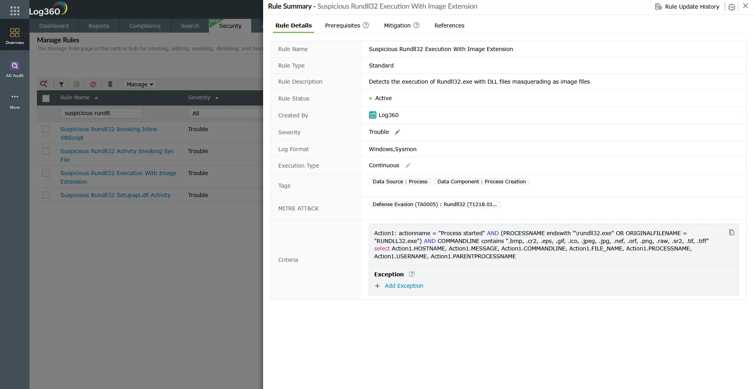The image size is (754, 389).
Task: Click the Mitigation help icon
Action: pos(416,26)
